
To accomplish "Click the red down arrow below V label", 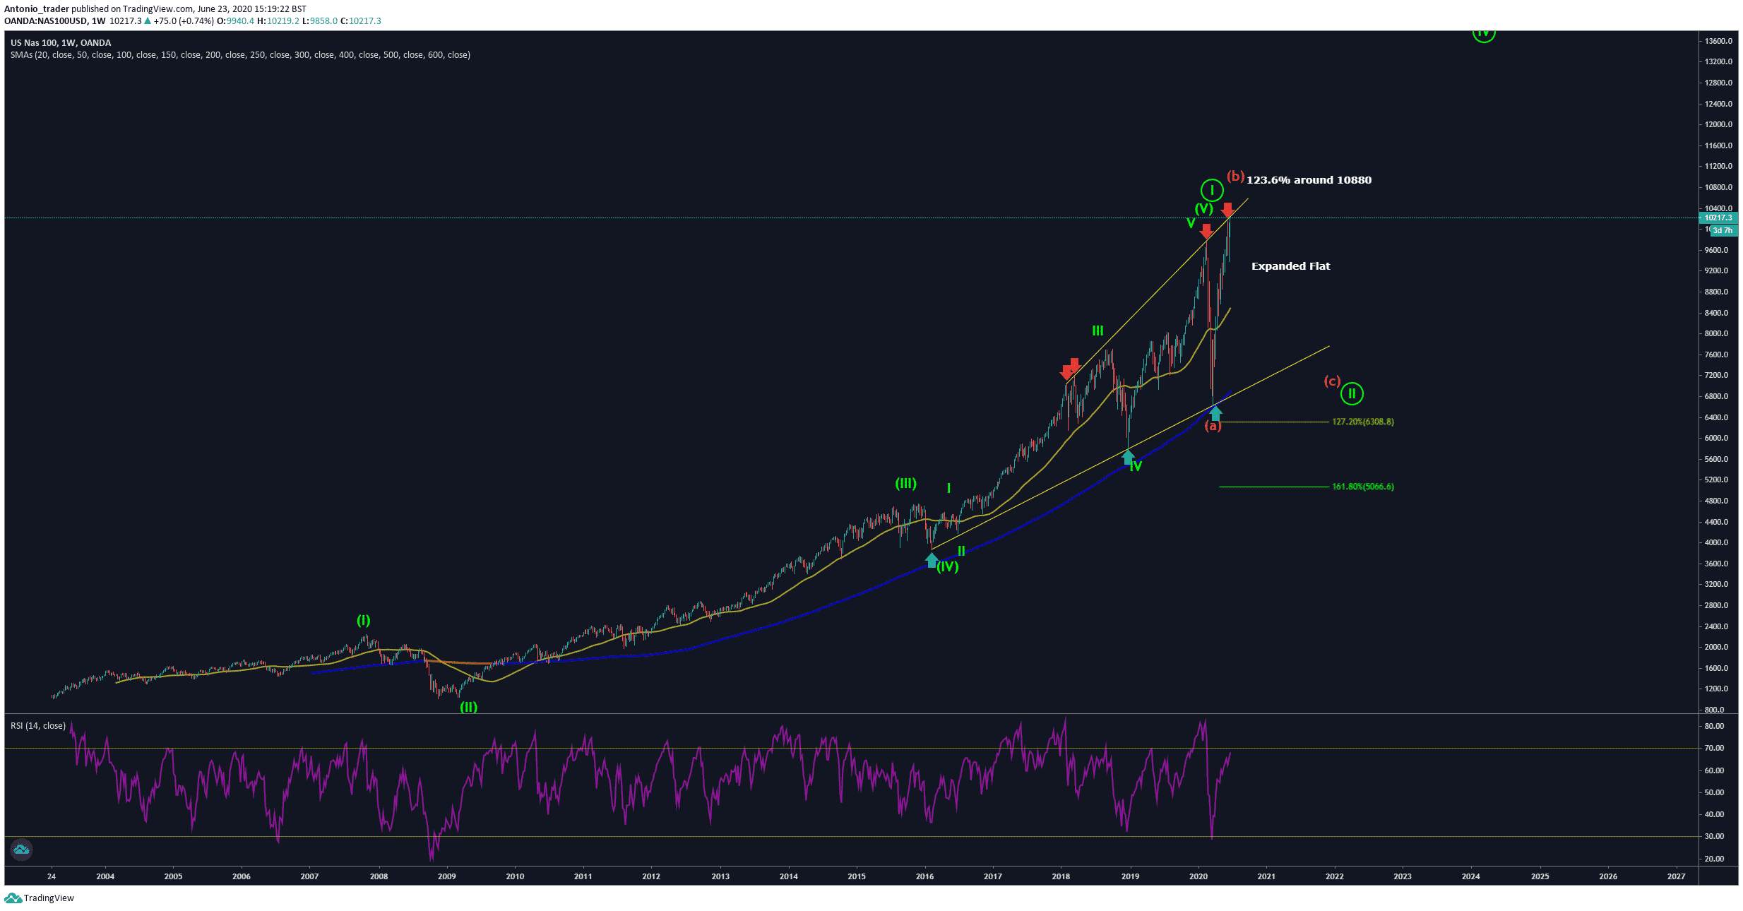I will (1206, 231).
